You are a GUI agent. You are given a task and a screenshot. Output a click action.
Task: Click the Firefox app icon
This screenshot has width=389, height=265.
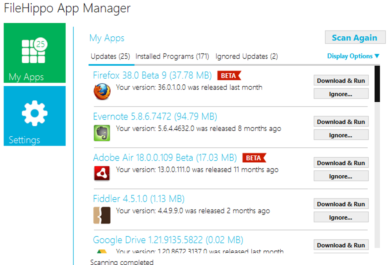coord(102,92)
